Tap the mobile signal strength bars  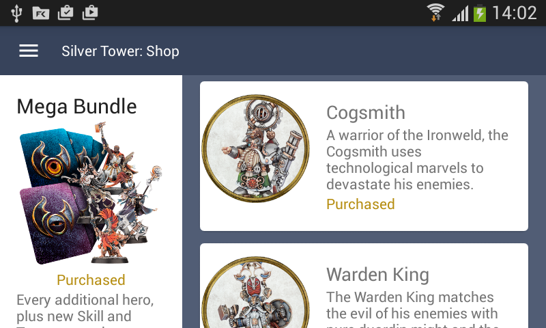tap(460, 14)
